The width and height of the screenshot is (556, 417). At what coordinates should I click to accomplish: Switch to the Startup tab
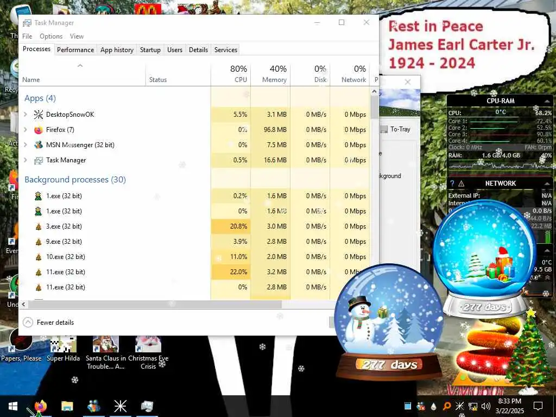150,49
